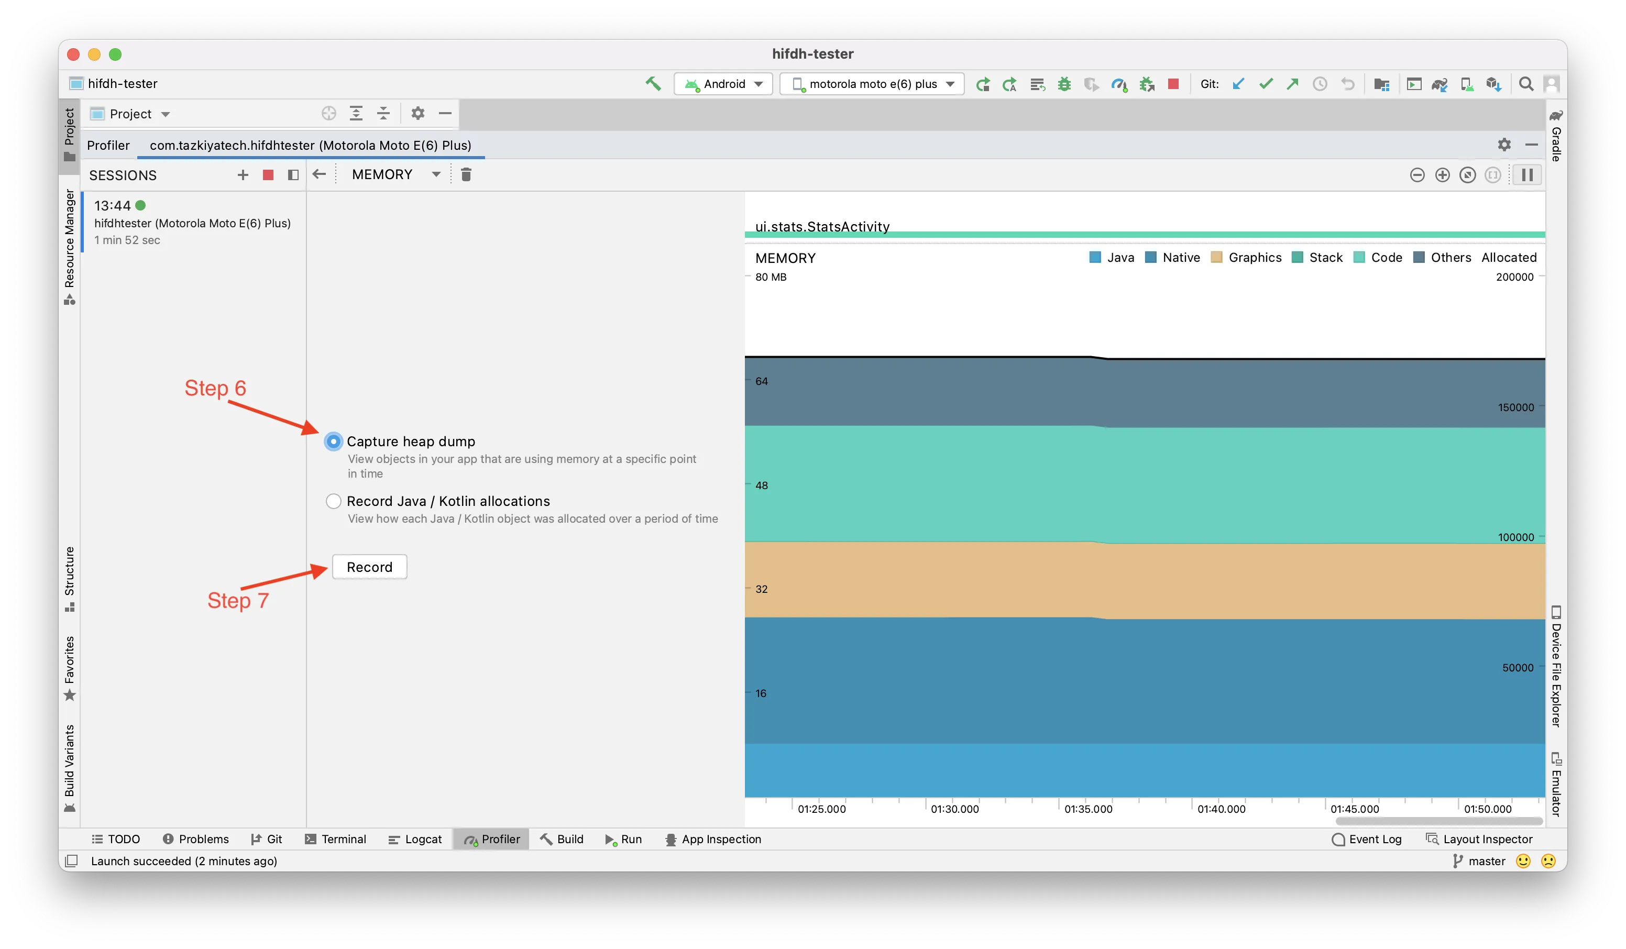The width and height of the screenshot is (1626, 949).
Task: Select Capture heap dump radio option
Action: click(x=334, y=442)
